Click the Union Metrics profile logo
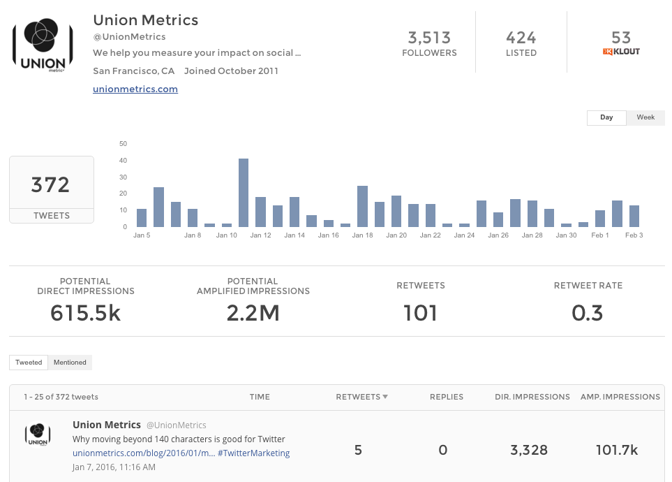672x482 pixels. point(43,45)
